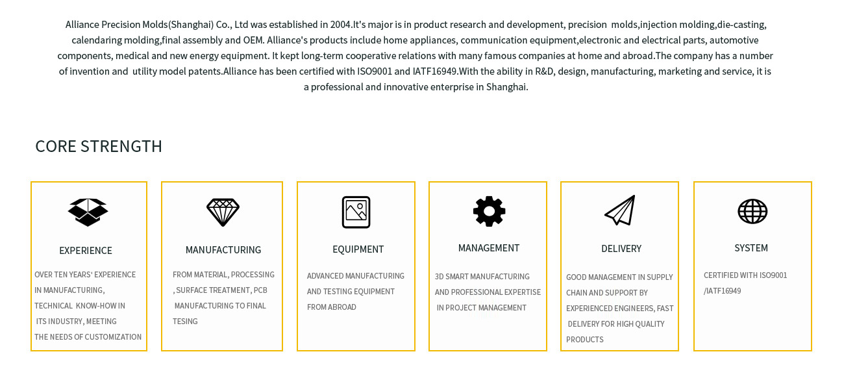Click the 'TESING' line in Manufacturing card
The width and height of the screenshot is (844, 367).
point(185,322)
